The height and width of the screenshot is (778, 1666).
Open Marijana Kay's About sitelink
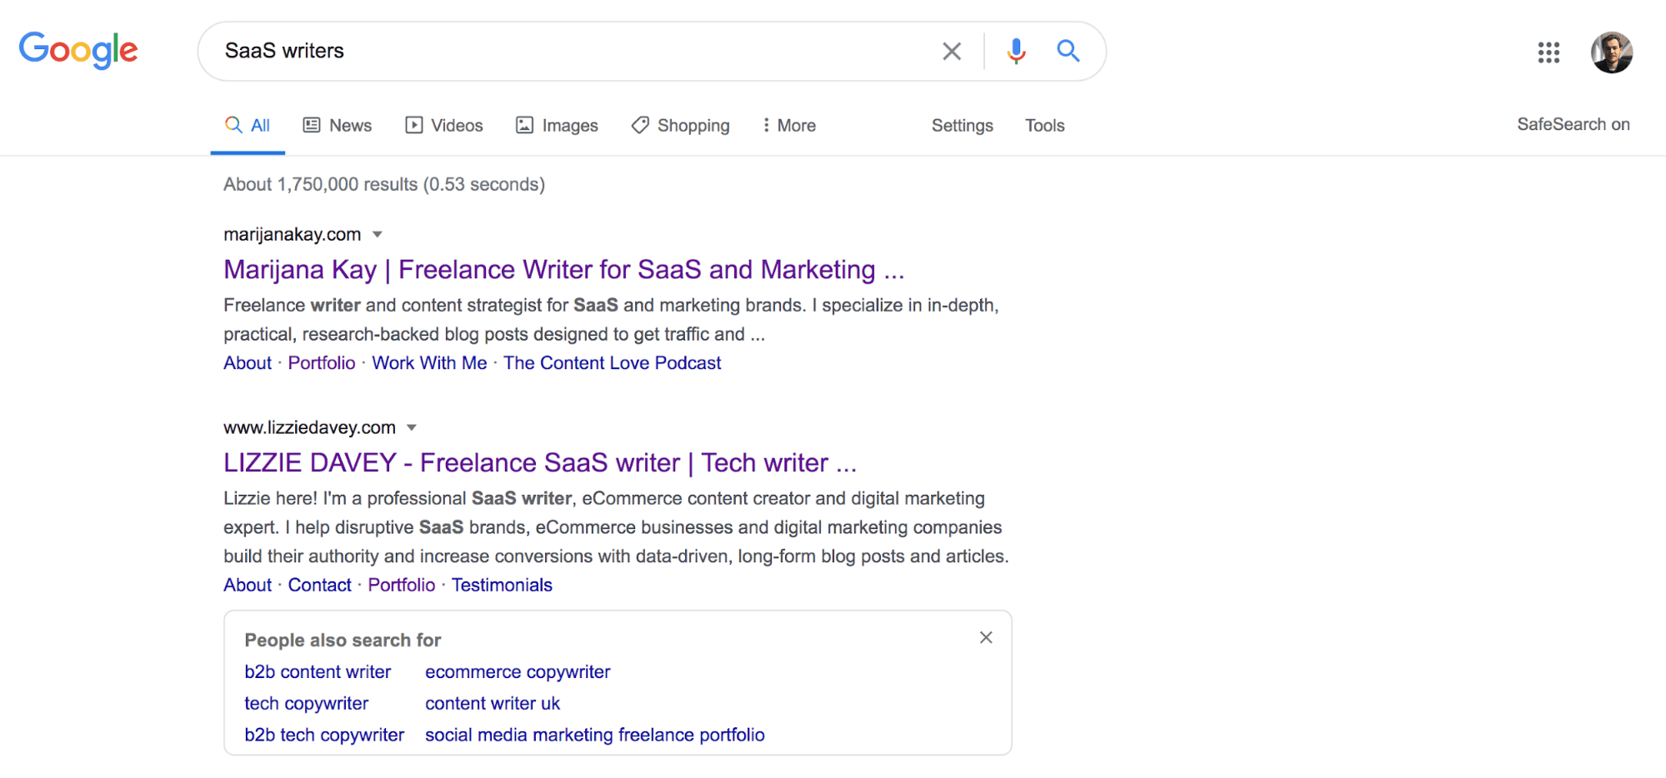248,363
